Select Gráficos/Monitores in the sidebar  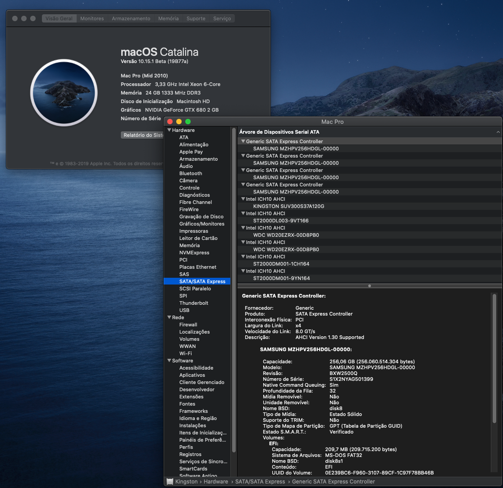pyautogui.click(x=202, y=224)
